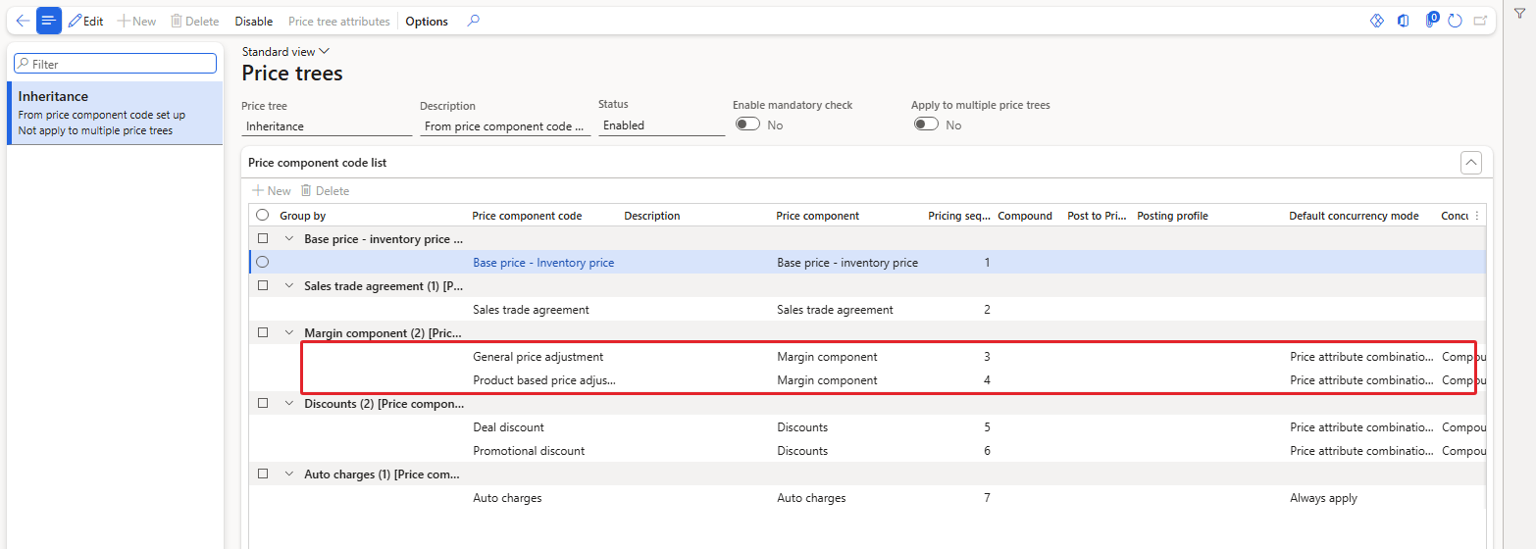Click General price adjustment cell
Screen dimensions: 1536x549
538,357
